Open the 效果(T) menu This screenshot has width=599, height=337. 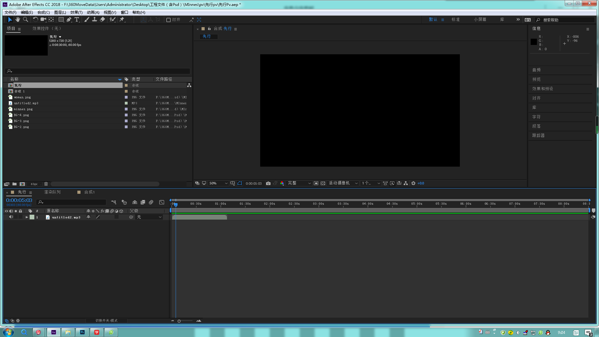coord(76,12)
